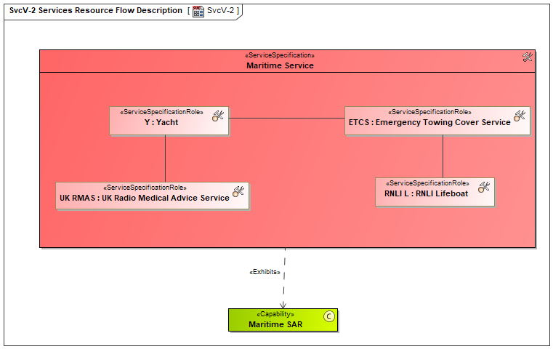Viewport: 553px width, 349px height.
Task: Click the icon on RNLI L Lifeboat role
Action: [x=484, y=187]
